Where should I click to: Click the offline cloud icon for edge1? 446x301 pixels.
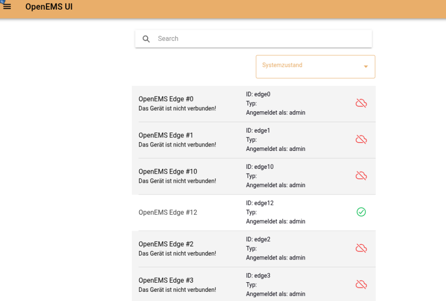[361, 140]
